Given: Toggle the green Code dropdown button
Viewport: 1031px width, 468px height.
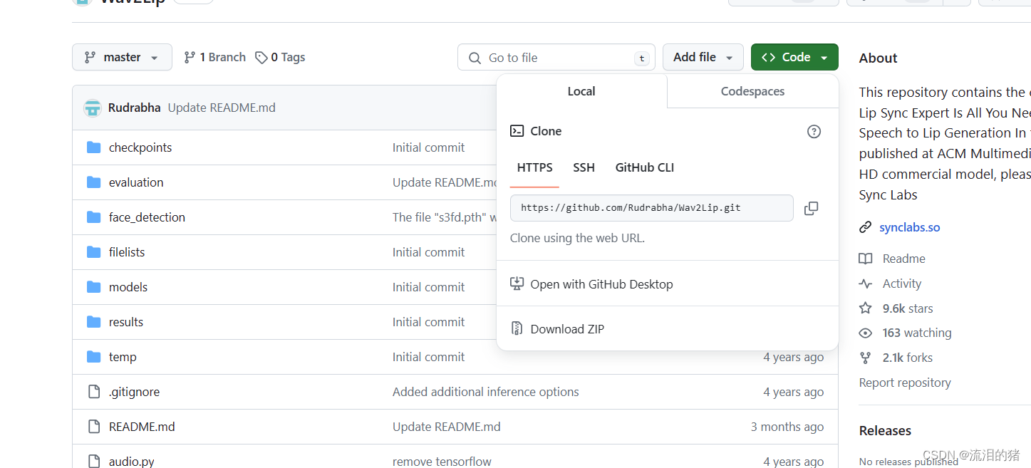Looking at the screenshot, I should pyautogui.click(x=794, y=57).
